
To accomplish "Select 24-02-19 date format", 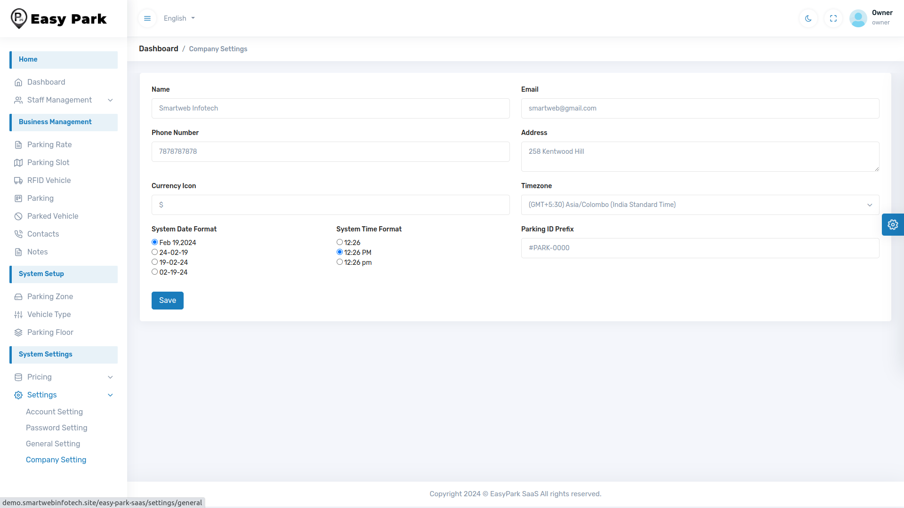I will pos(154,252).
